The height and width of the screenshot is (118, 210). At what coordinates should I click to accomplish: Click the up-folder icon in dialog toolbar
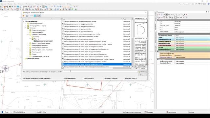coord(24,16)
